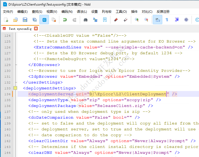Image resolution: width=199 pixels, height=157 pixels.
Task: Open Find with the binoculars icon
Action: coord(85,20)
